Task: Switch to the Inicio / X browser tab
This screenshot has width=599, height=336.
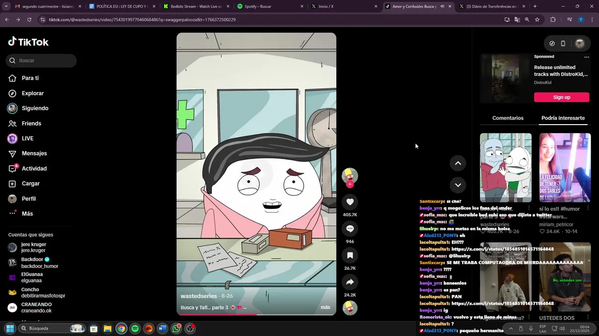Action: [344, 7]
